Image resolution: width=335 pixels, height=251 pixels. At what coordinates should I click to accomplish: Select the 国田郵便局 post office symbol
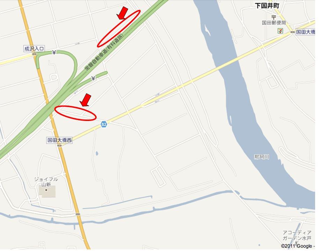coord(274,17)
